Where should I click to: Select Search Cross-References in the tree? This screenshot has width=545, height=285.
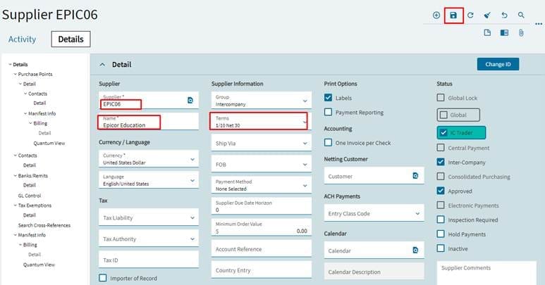[44, 225]
